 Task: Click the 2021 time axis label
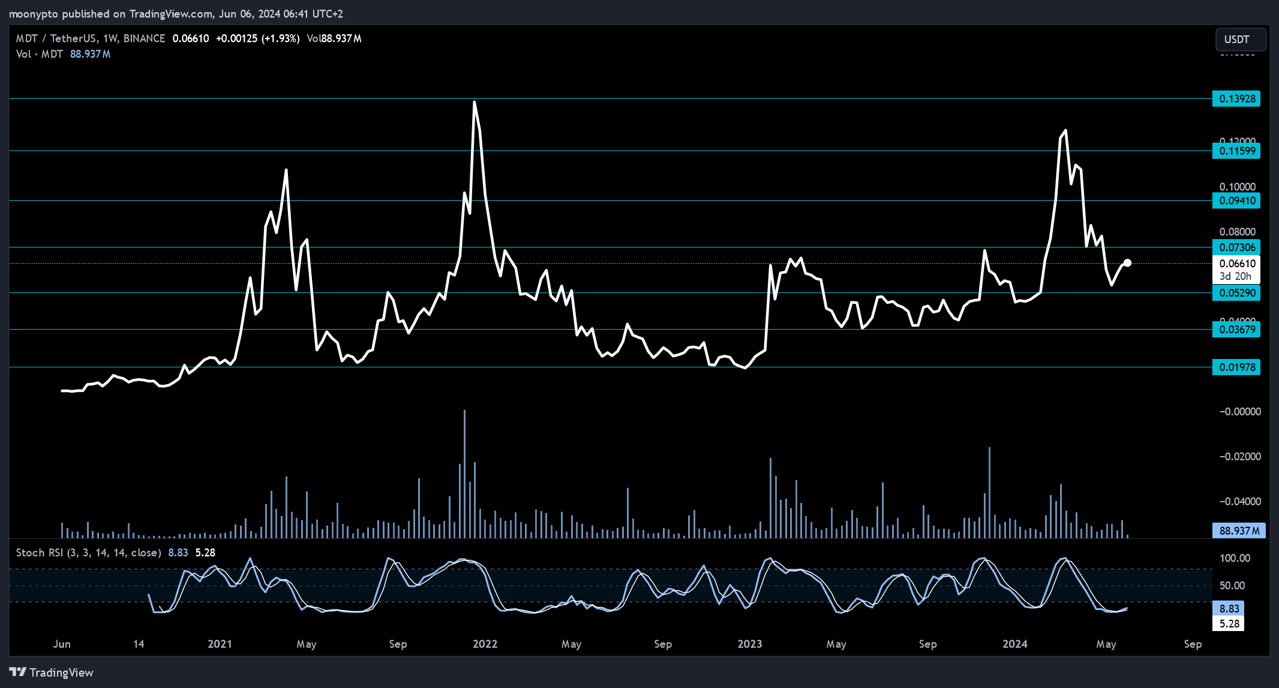pos(220,644)
